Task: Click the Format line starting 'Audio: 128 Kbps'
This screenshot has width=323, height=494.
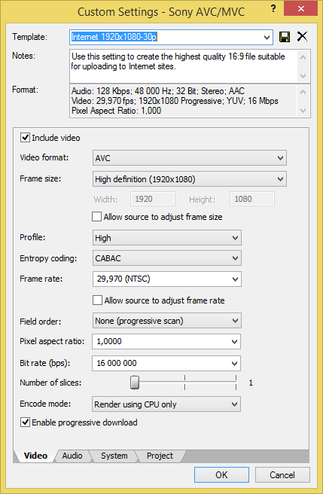Action: pos(158,91)
